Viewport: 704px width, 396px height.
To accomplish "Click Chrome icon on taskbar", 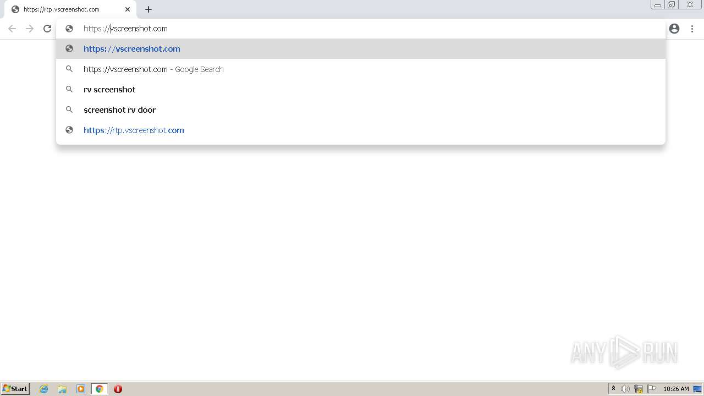I will 100,389.
